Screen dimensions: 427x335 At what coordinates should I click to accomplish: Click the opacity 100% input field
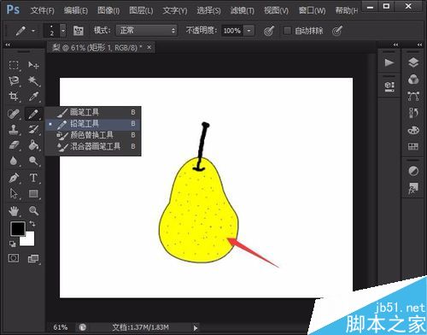[x=232, y=31]
